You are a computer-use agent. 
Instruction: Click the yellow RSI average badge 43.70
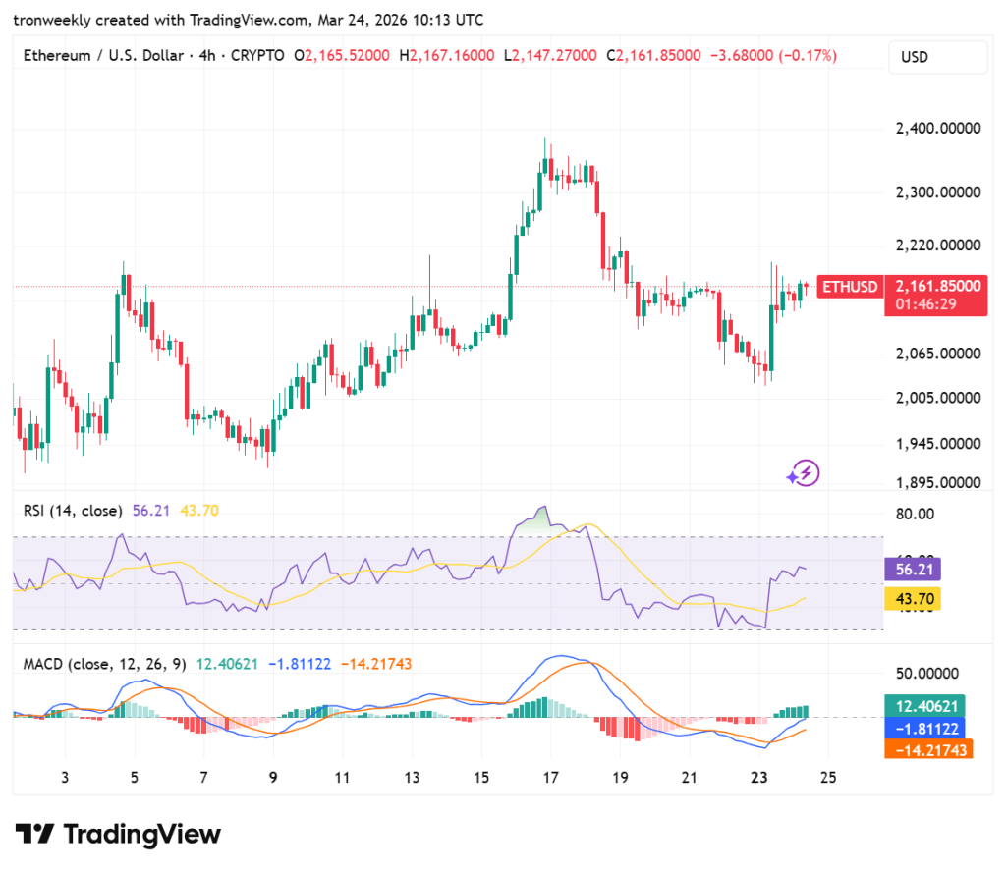911,598
